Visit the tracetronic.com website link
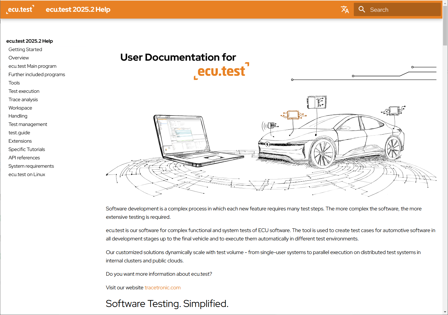Viewport: 448px width, 315px height. tap(163, 287)
